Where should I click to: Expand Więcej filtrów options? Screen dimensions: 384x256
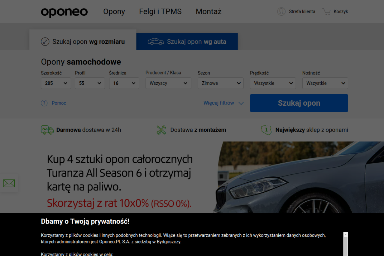pos(223,103)
